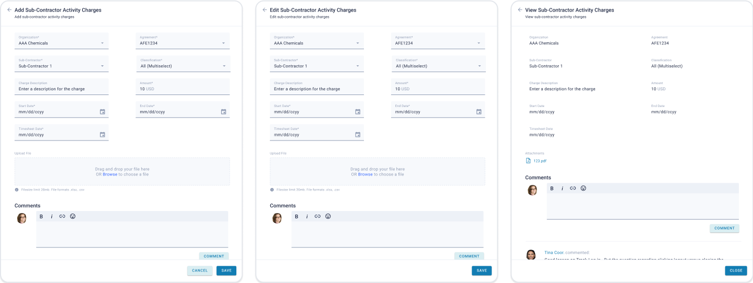The image size is (753, 283).
Task: Open emoji picker in View panel comments
Action: pyautogui.click(x=583, y=188)
